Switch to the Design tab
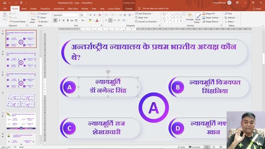This screenshot has width=265, height=149. (x=33, y=9)
